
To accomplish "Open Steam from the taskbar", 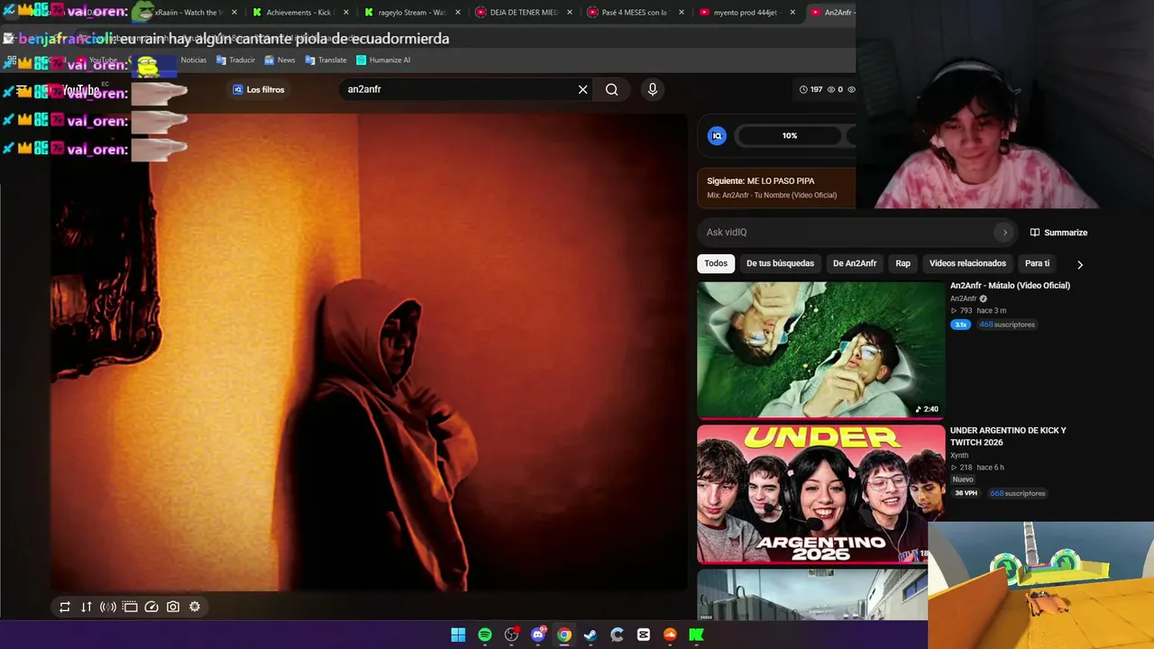I will point(591,635).
